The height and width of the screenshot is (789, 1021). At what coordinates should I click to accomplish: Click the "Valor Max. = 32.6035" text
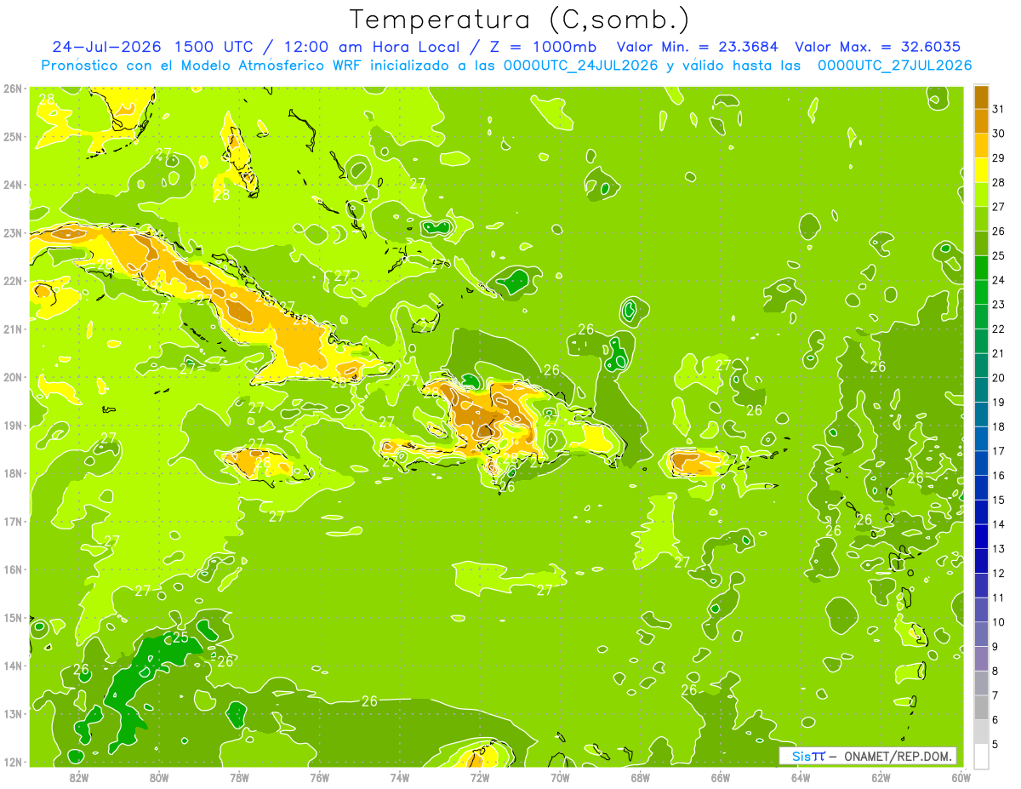coord(878,47)
